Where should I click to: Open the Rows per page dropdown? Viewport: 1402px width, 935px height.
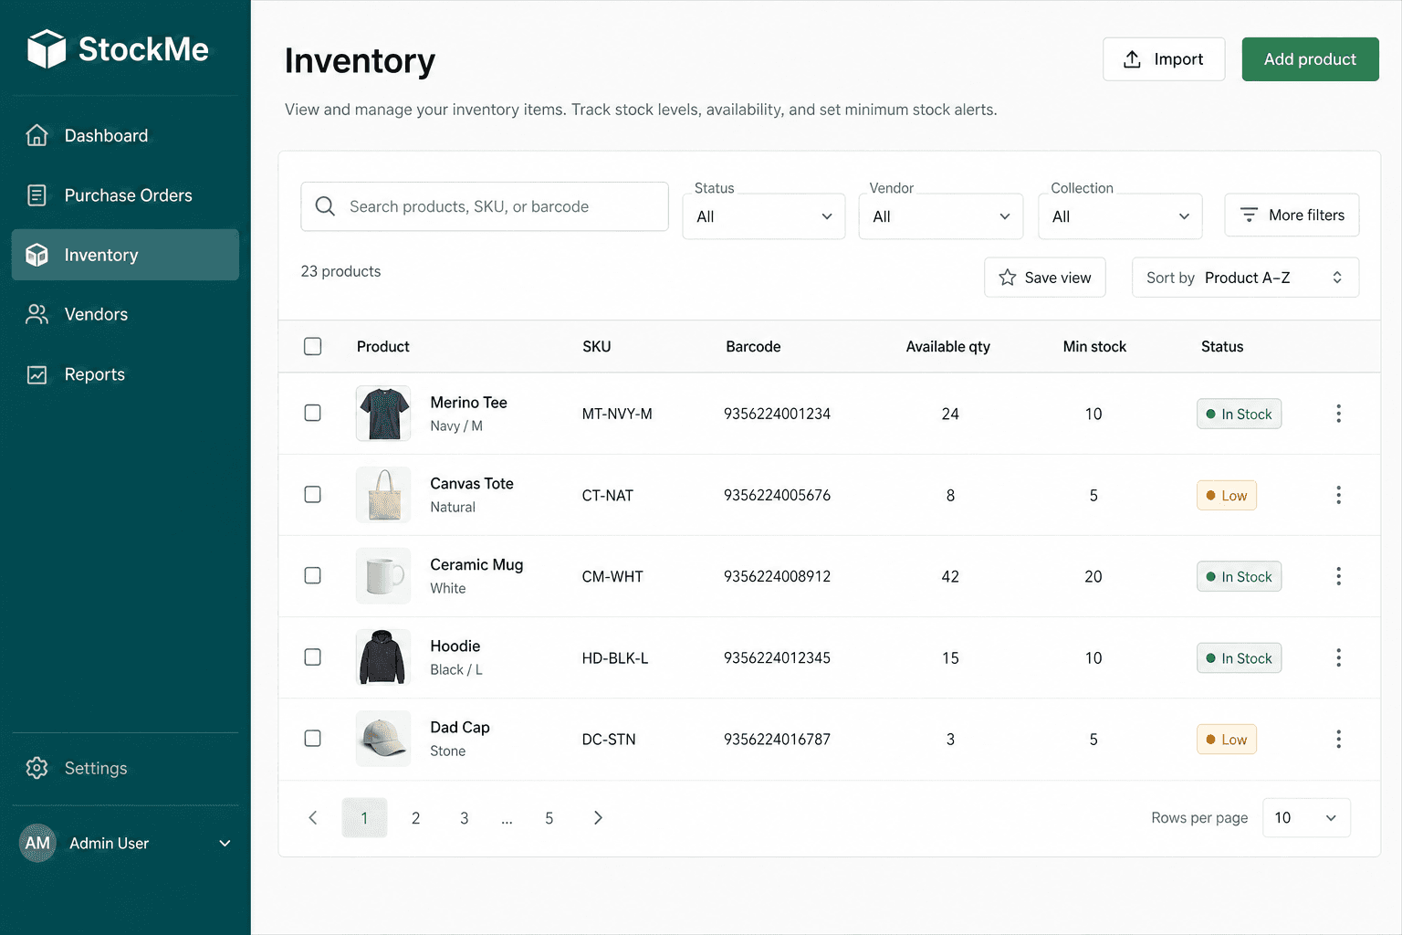[x=1306, y=818]
